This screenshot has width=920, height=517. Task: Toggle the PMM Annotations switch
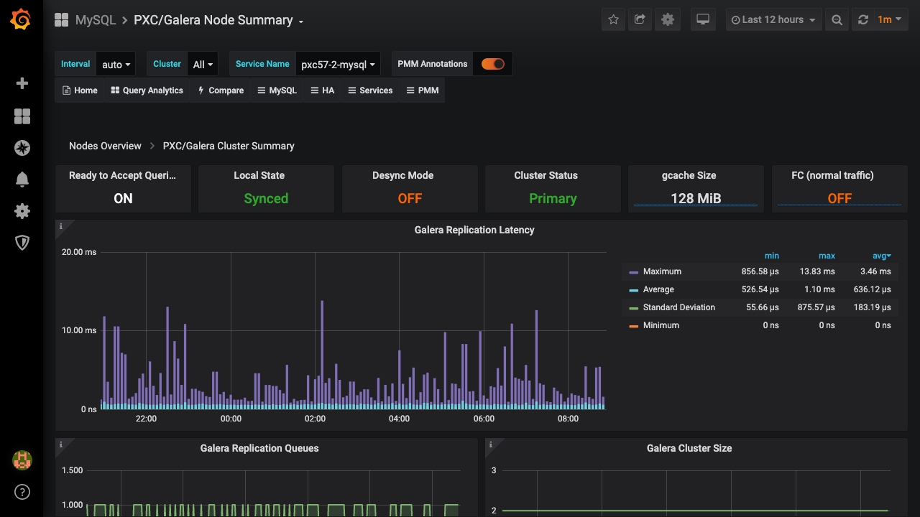pyautogui.click(x=492, y=64)
